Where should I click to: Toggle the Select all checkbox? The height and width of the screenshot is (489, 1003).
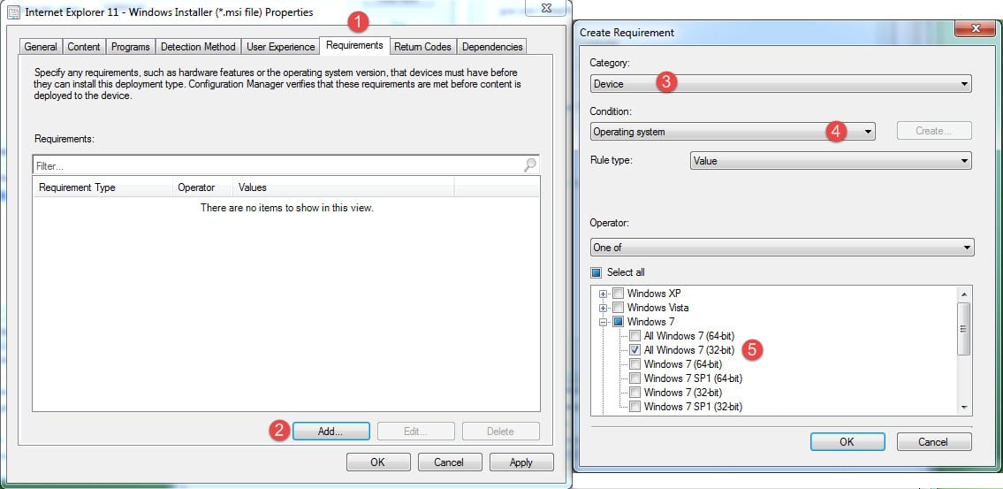point(596,272)
